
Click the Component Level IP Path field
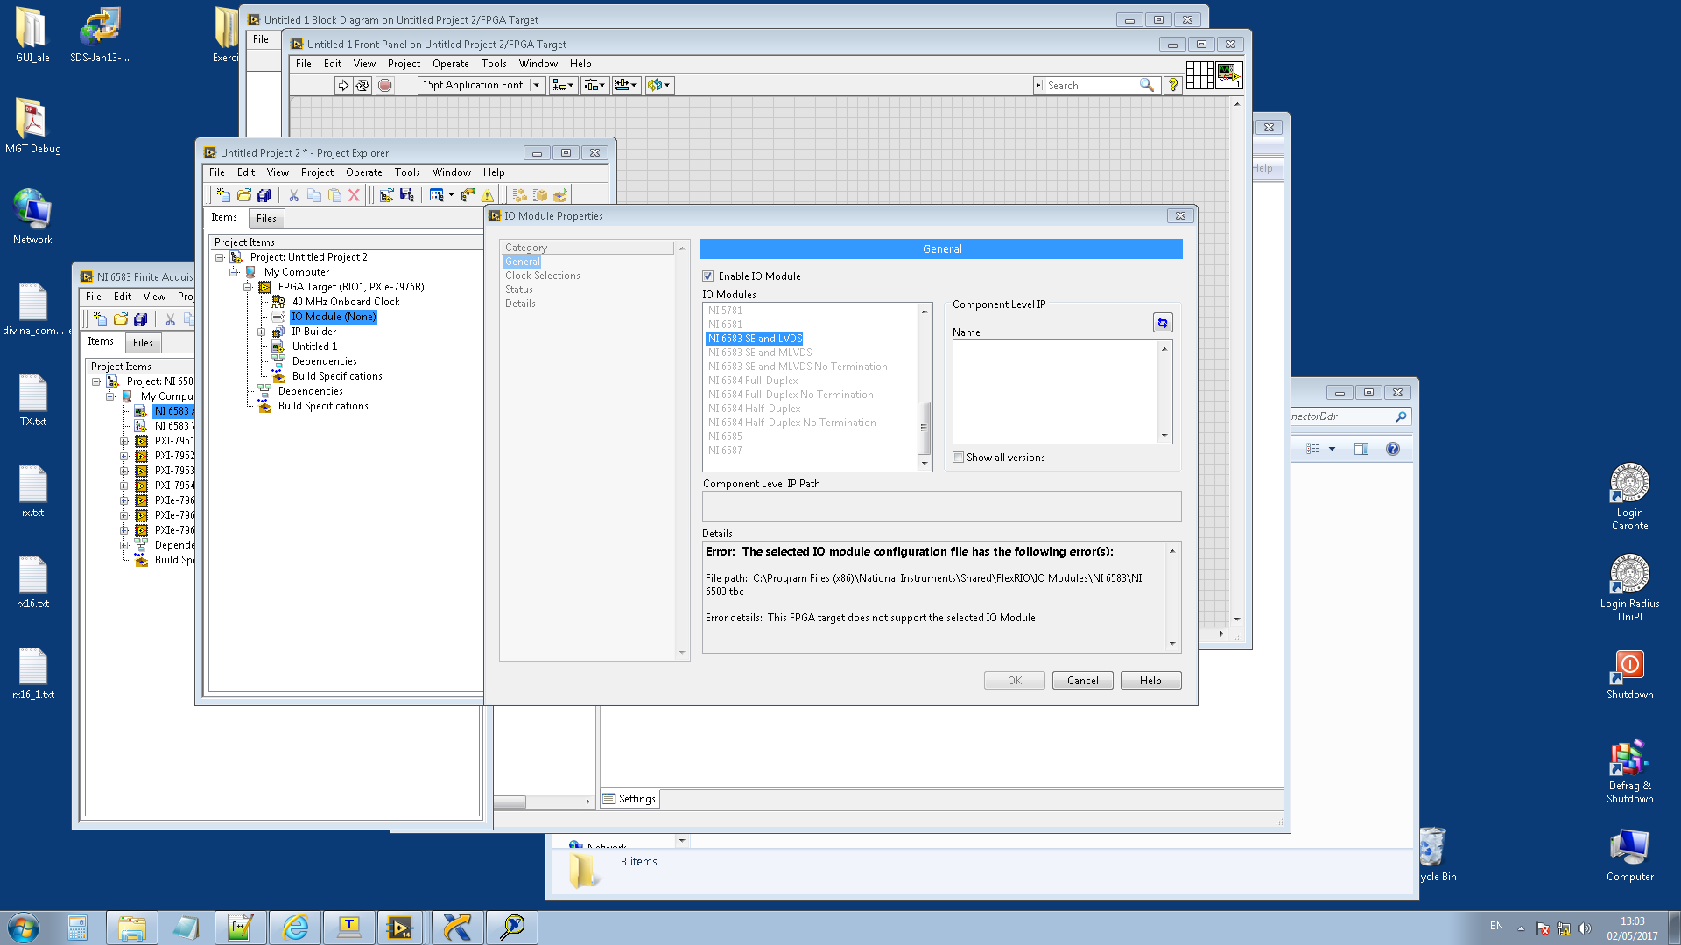941,507
